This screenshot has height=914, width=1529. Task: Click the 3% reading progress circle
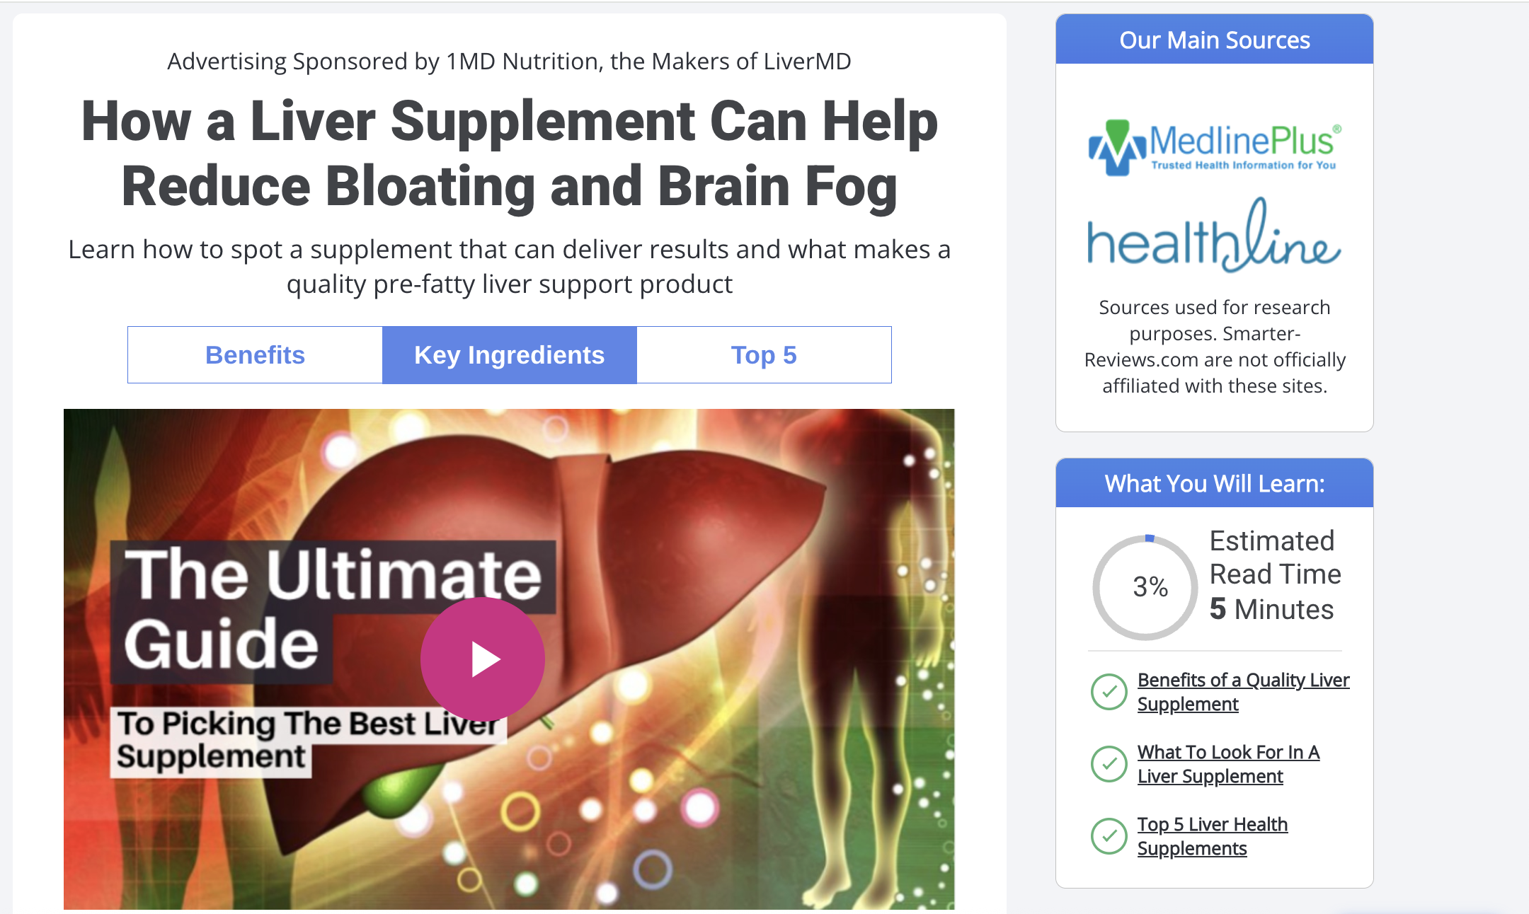[1146, 587]
